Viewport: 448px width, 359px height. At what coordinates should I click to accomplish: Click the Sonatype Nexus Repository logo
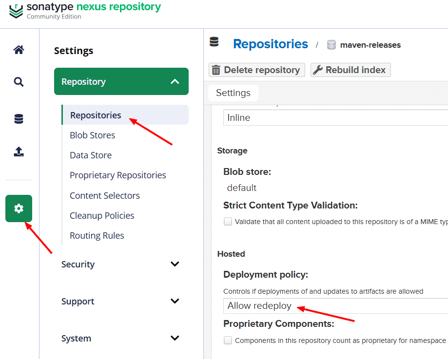click(85, 11)
